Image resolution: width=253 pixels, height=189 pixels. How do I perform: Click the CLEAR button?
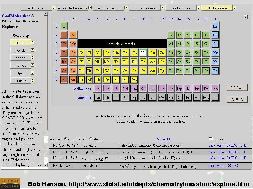point(237,99)
